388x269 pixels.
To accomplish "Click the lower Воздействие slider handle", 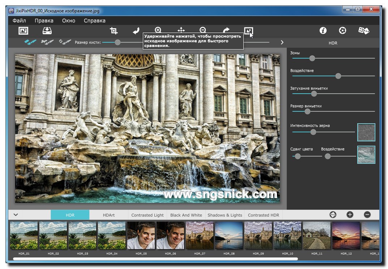I will pyautogui.click(x=328, y=156).
